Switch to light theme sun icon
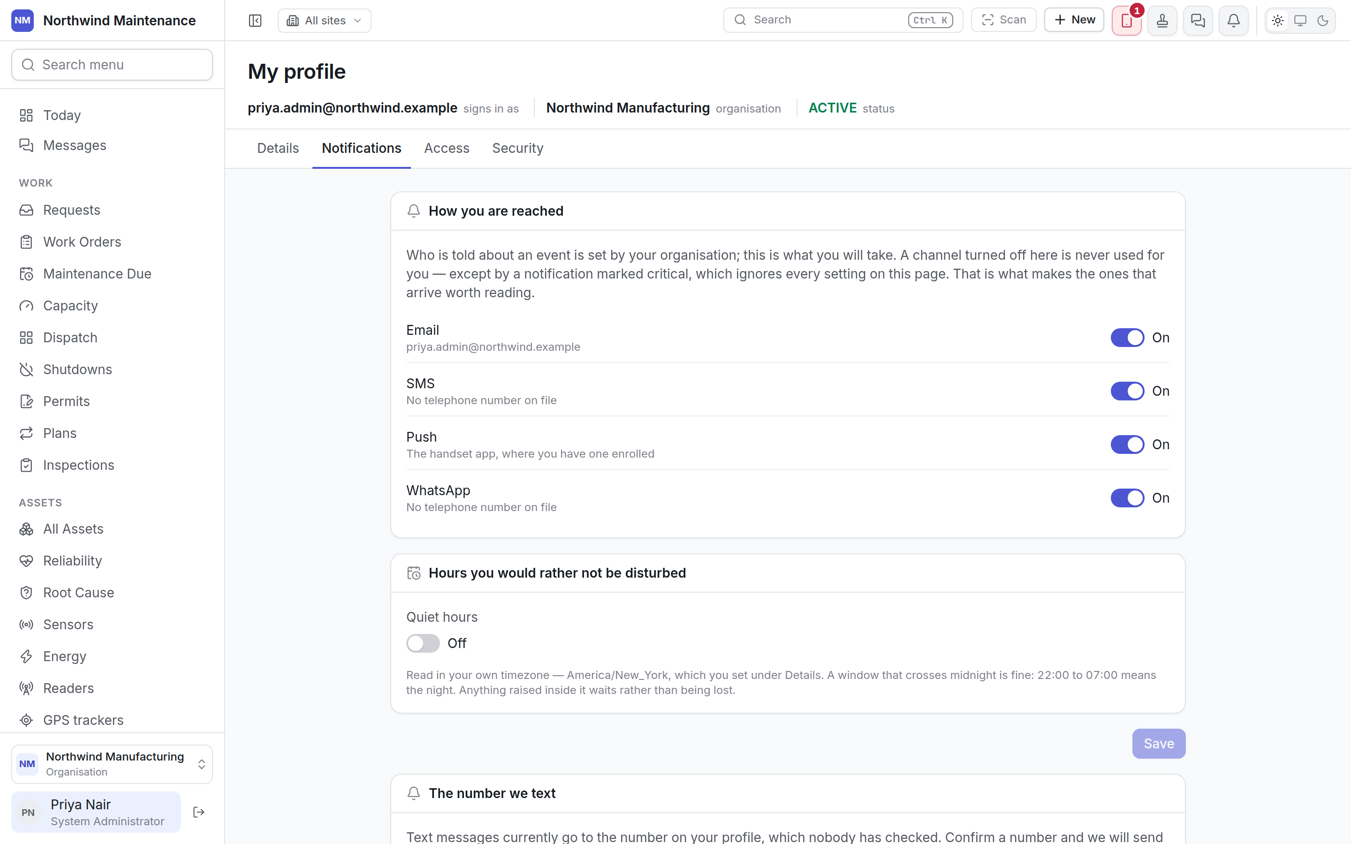 (1278, 21)
